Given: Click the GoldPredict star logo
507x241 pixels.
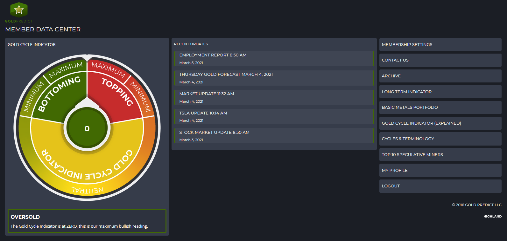Looking at the screenshot, I should tap(19, 10).
